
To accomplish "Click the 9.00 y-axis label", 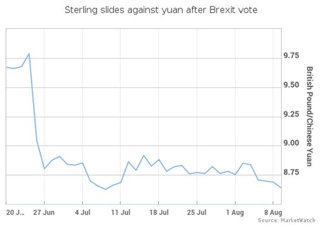I will click(x=291, y=143).
